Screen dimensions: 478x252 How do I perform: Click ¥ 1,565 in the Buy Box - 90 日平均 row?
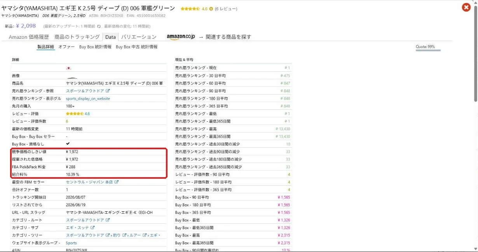[x=284, y=197]
